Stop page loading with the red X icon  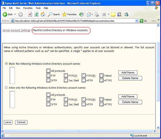point(30,14)
